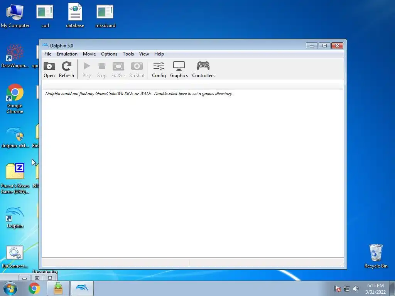Click the volume speaker tray icon

pos(356,289)
